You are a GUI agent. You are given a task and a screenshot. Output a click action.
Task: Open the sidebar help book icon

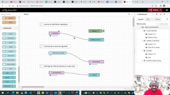point(157,14)
